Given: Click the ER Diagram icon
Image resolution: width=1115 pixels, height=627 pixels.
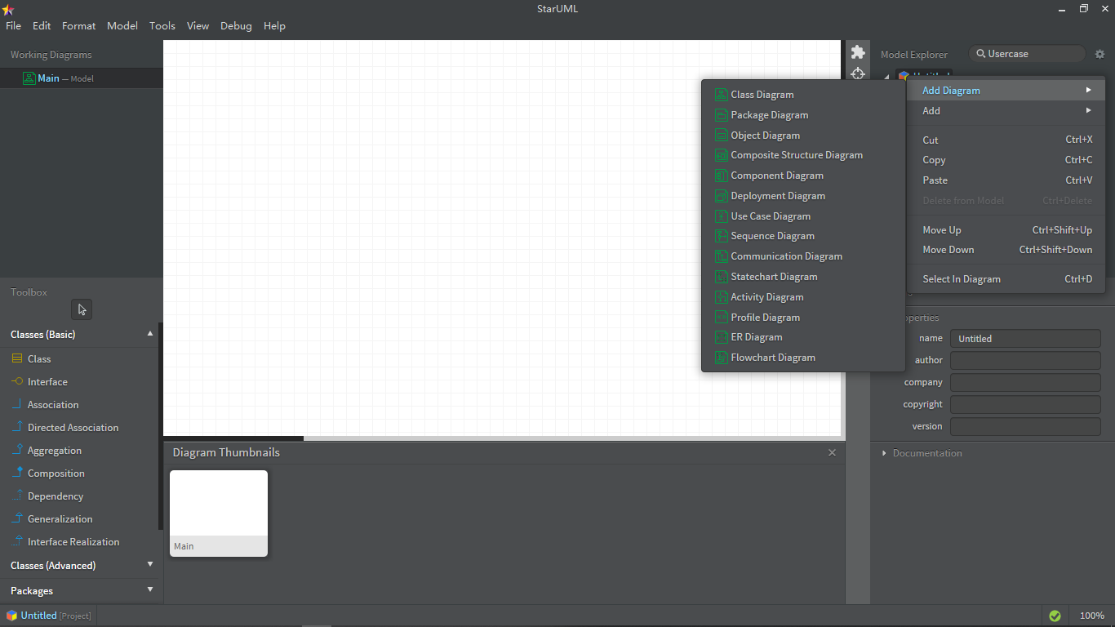Looking at the screenshot, I should pos(721,337).
